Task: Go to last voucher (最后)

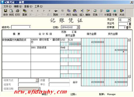Action: coord(50,13)
